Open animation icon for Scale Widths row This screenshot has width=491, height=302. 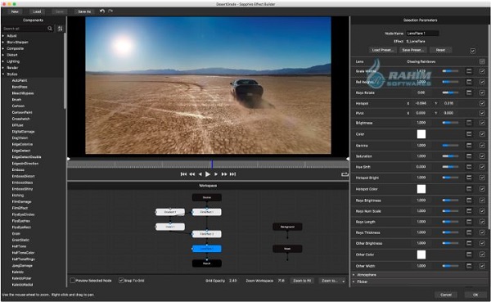click(469, 71)
